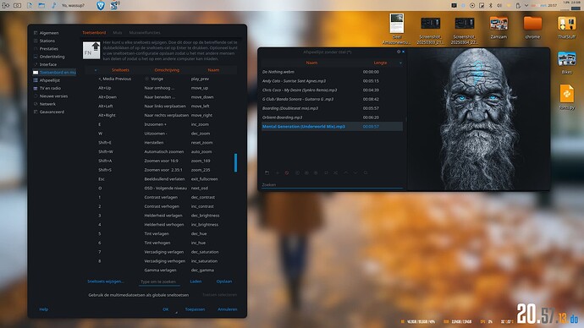The image size is (584, 328).
Task: Open the Zamzam desktop icon
Action: tap(499, 27)
